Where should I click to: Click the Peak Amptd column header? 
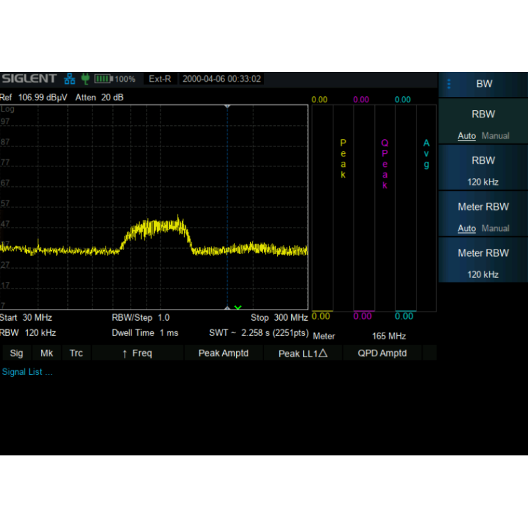pos(223,353)
